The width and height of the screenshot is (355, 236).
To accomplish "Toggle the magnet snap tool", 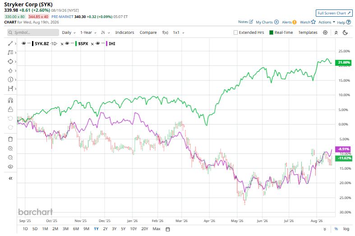I will pyautogui.click(x=10, y=100).
